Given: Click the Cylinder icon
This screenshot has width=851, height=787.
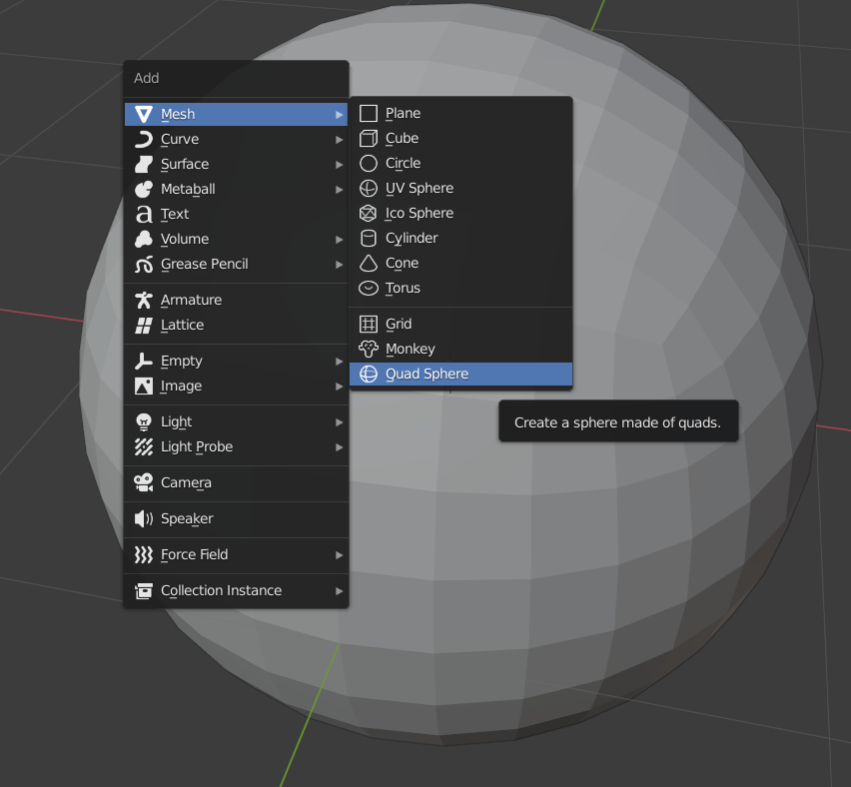Looking at the screenshot, I should (368, 238).
